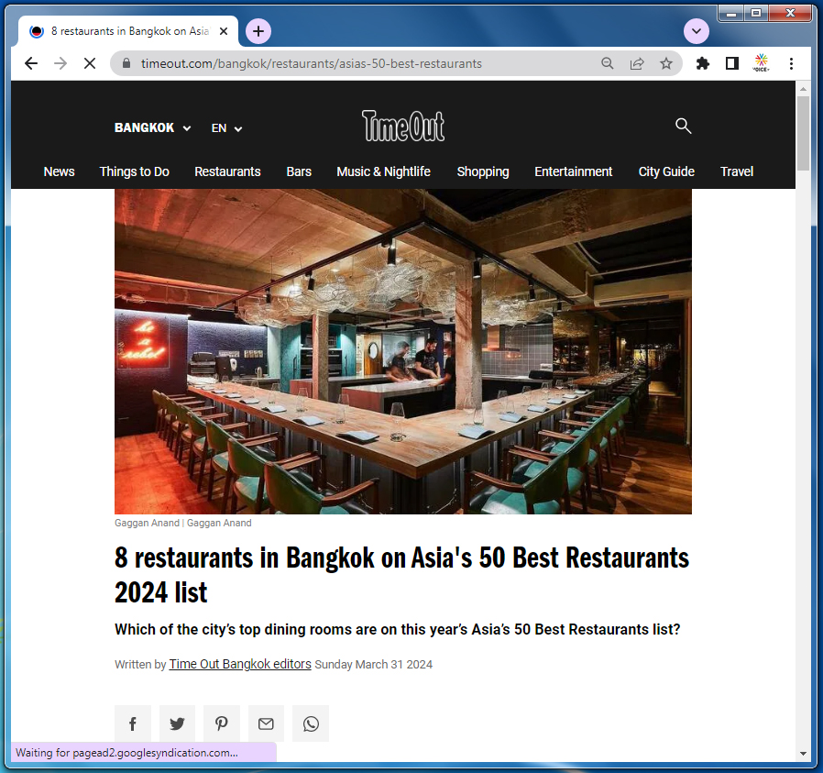
Task: Open the Restaurants section
Action: (227, 171)
